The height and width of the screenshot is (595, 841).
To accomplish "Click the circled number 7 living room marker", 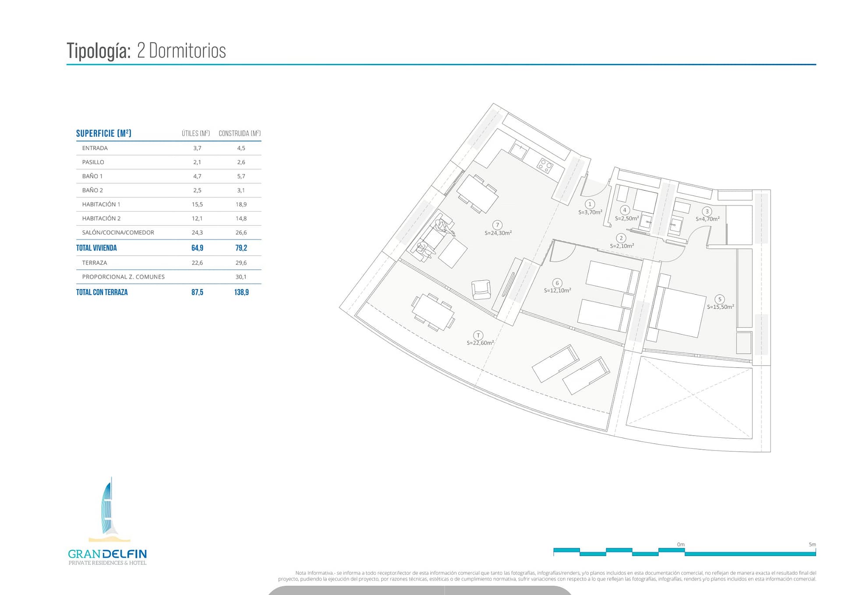I will pos(497,225).
